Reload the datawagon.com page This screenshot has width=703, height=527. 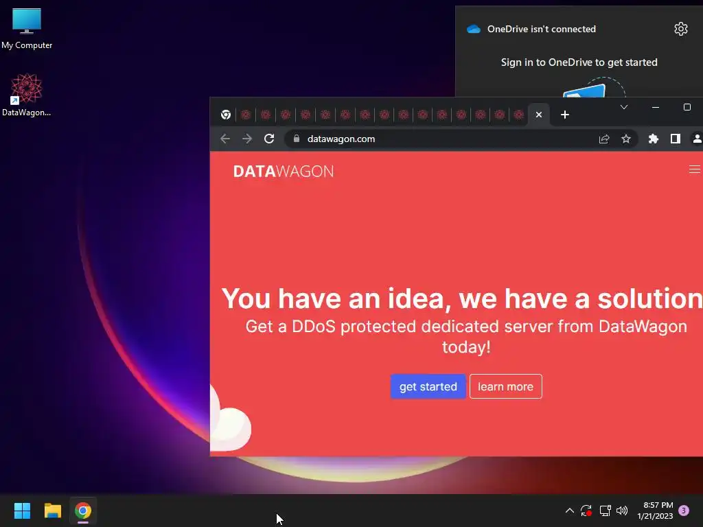[269, 139]
